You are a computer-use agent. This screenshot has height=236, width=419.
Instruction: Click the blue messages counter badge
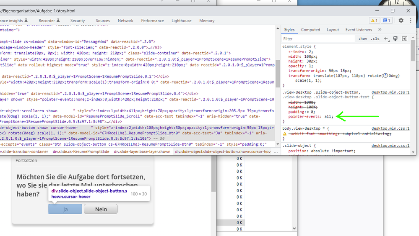pyautogui.click(x=386, y=21)
